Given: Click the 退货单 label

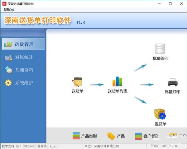Looking at the screenshot, I should (161, 124).
